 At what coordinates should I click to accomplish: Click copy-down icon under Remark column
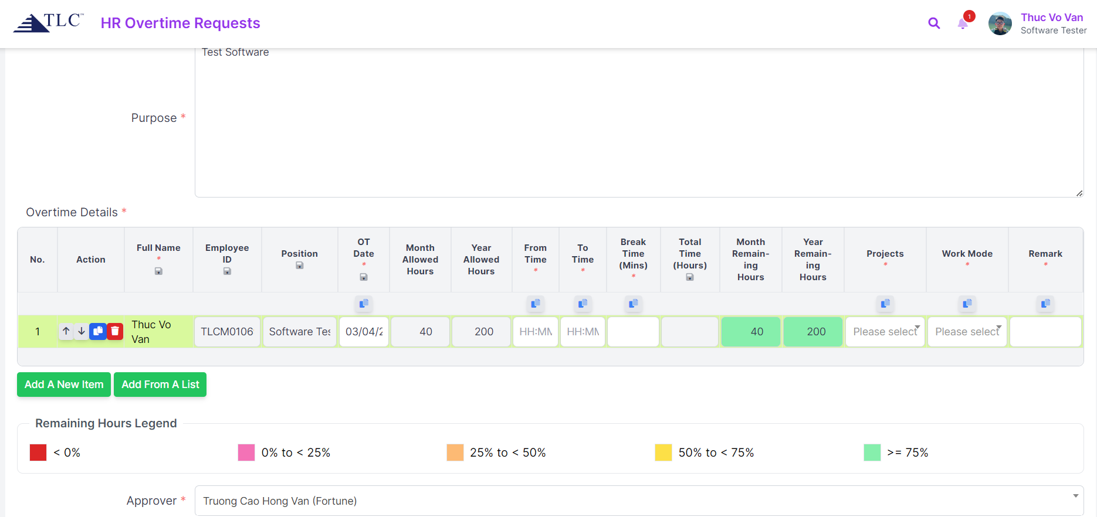1045,304
